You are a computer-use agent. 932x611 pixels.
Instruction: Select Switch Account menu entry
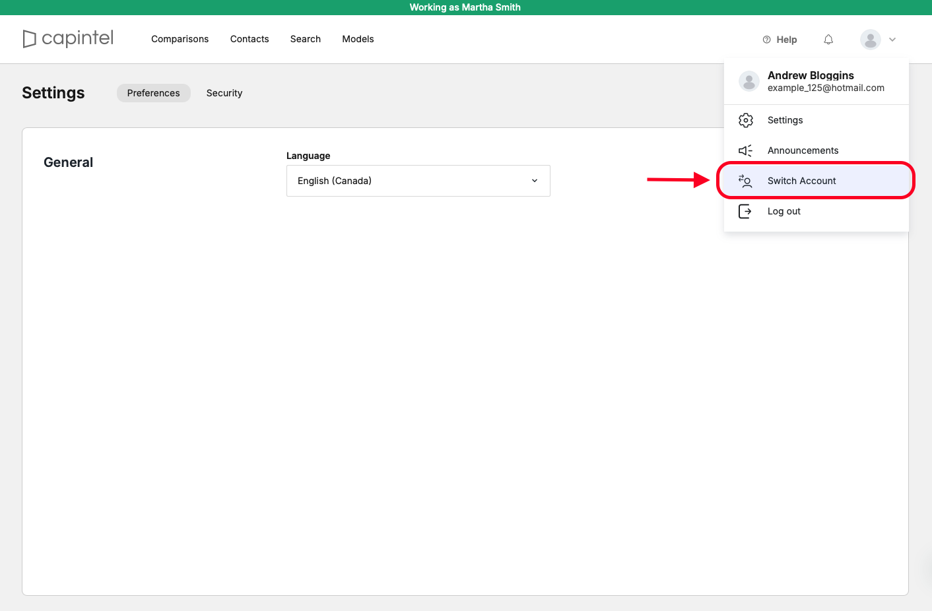pyautogui.click(x=816, y=181)
